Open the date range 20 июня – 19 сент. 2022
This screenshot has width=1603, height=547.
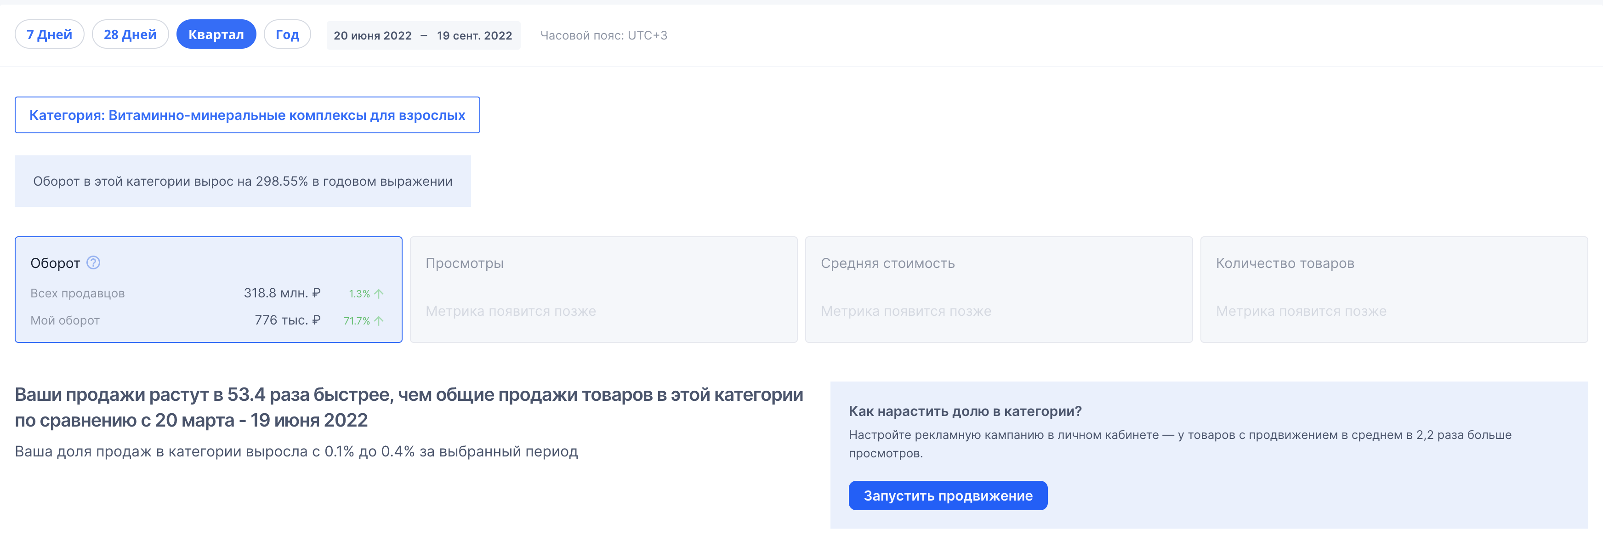tap(424, 35)
